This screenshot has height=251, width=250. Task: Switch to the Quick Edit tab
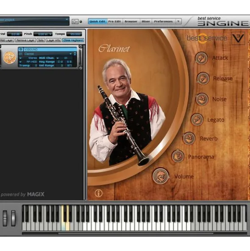tap(97, 22)
